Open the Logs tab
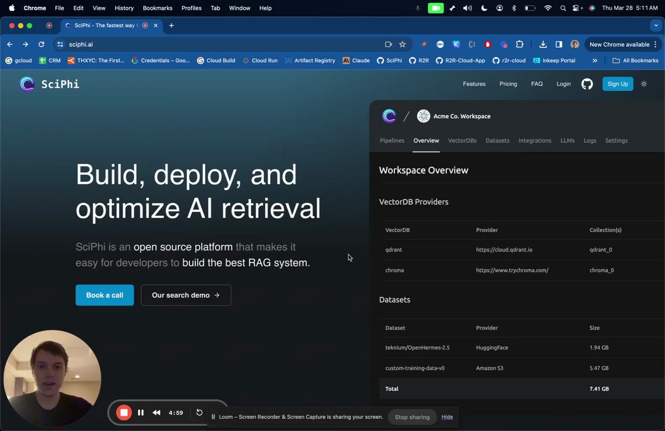Screen dimensions: 665x431 590,141
